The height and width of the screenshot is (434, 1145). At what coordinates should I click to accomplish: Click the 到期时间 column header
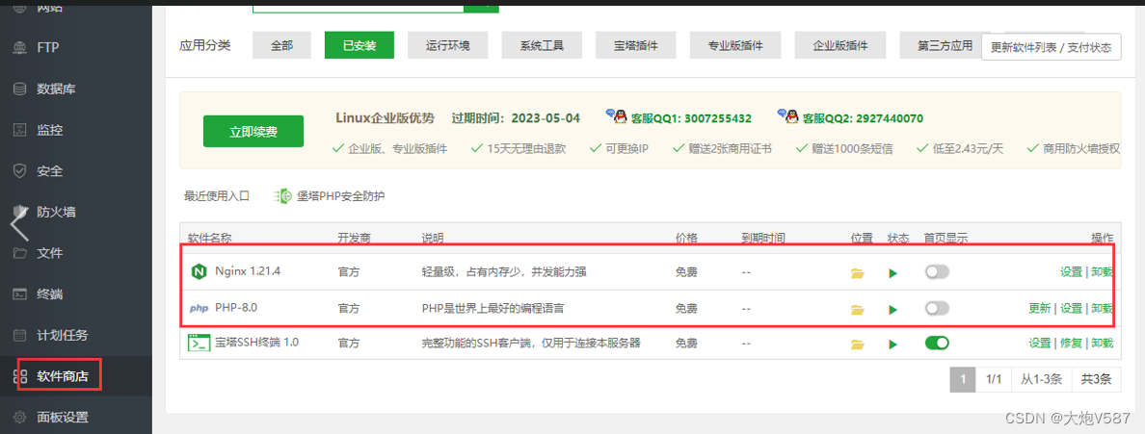pos(763,239)
